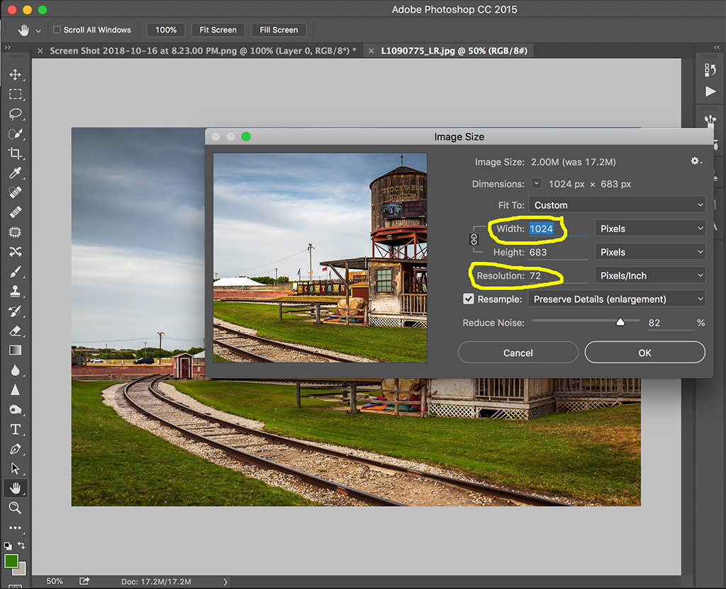This screenshot has width=726, height=589.
Task: Switch to the Screen Shot 2018-10-16 document tab
Action: [x=203, y=51]
